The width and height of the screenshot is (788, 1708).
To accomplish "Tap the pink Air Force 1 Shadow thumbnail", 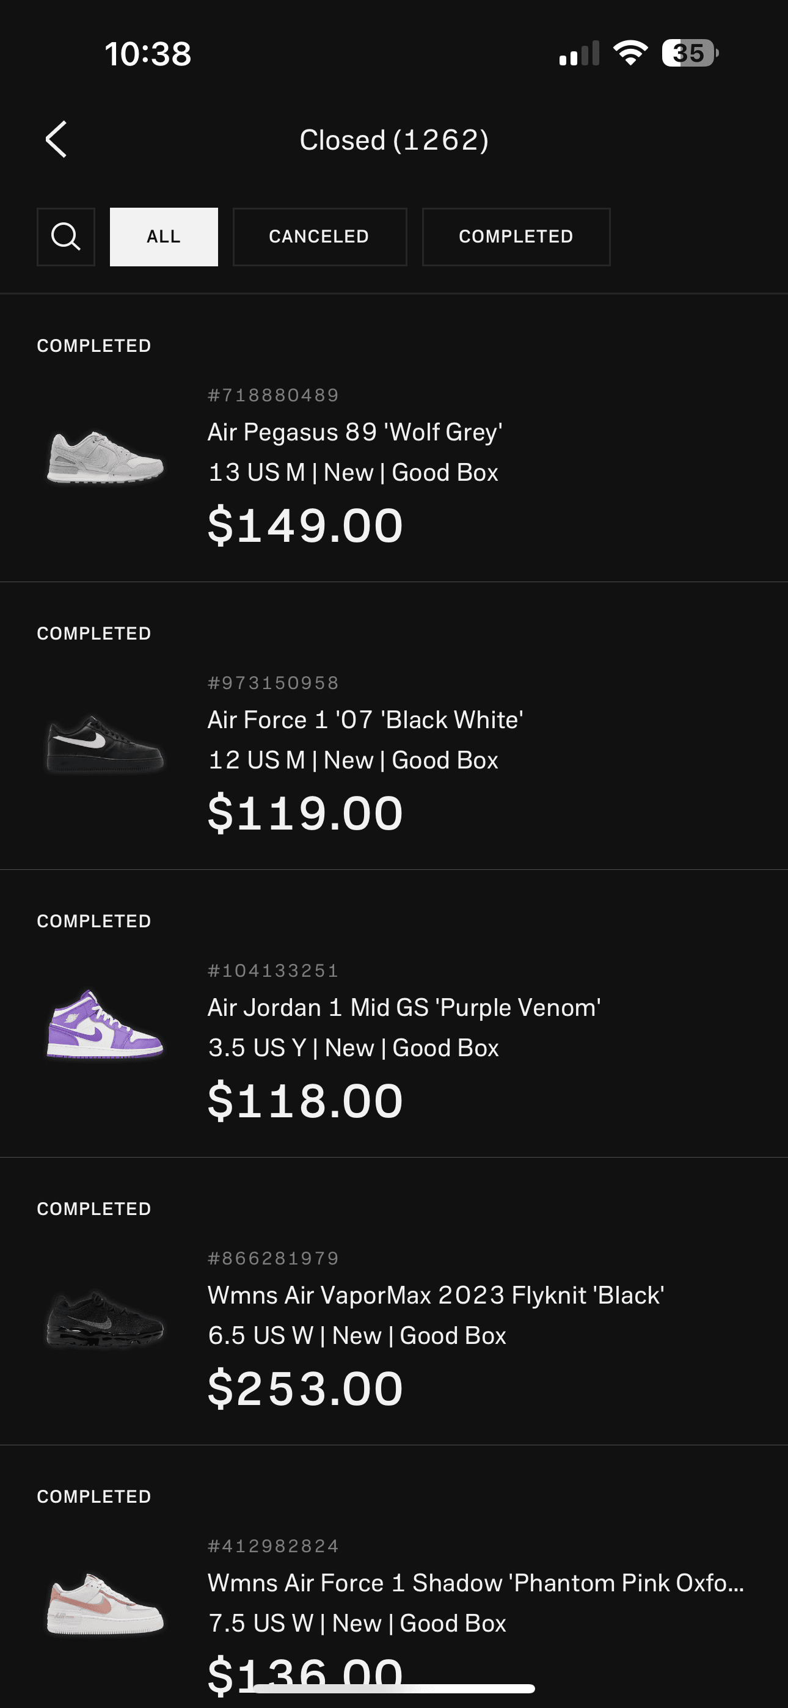I will tap(105, 1604).
